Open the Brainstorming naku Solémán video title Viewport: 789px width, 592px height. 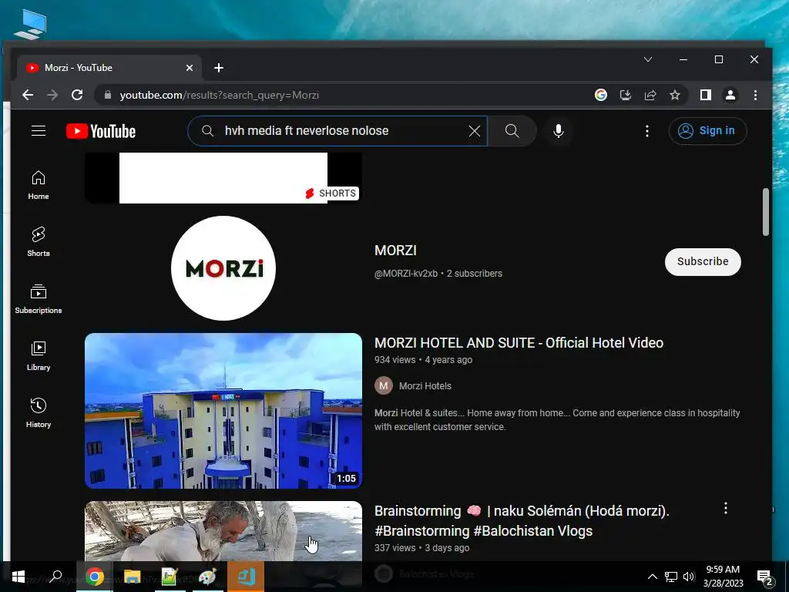pos(522,520)
